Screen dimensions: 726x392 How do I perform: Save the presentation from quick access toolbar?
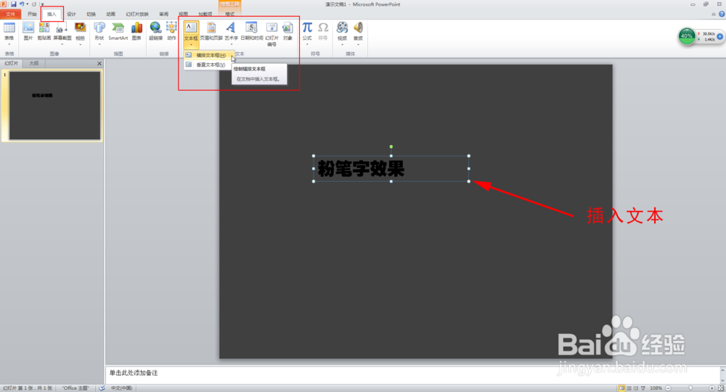click(13, 4)
